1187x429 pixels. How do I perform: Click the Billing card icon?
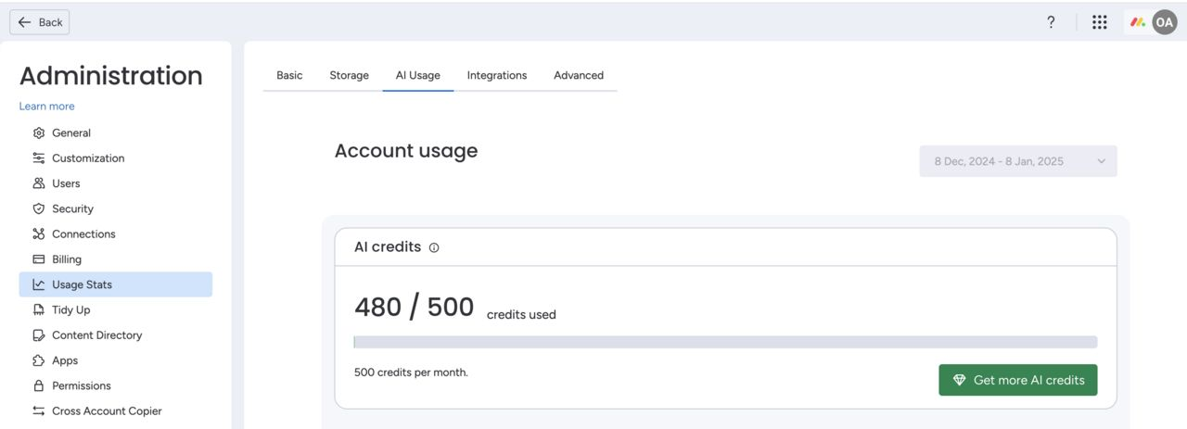click(x=39, y=259)
